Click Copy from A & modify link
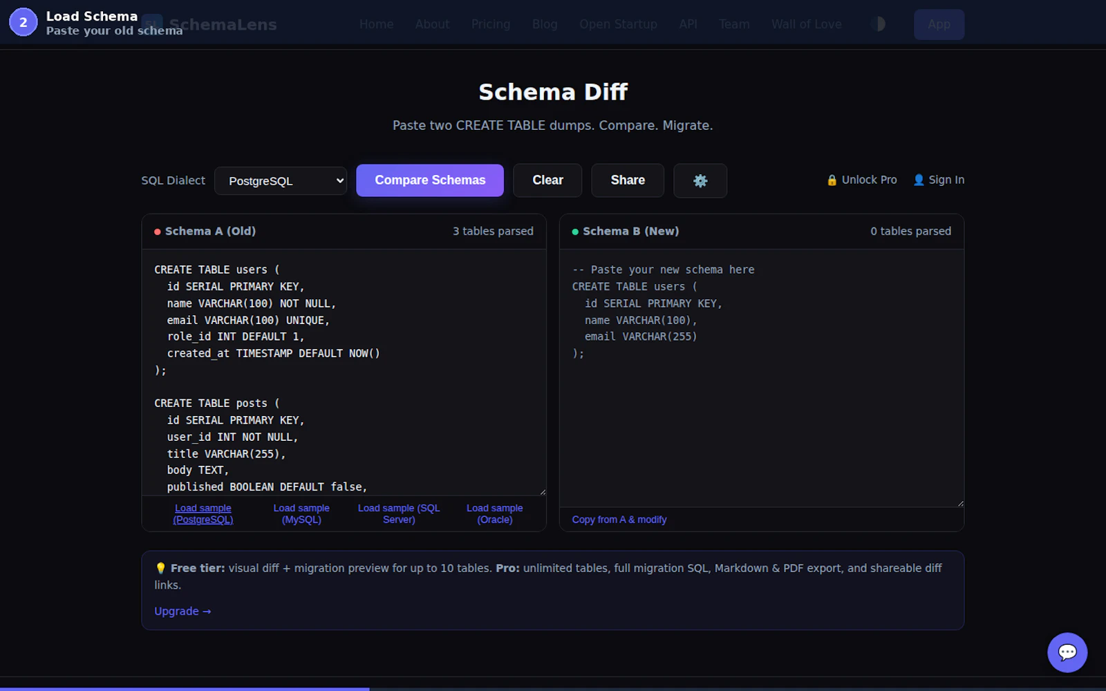The width and height of the screenshot is (1106, 691). click(x=619, y=520)
